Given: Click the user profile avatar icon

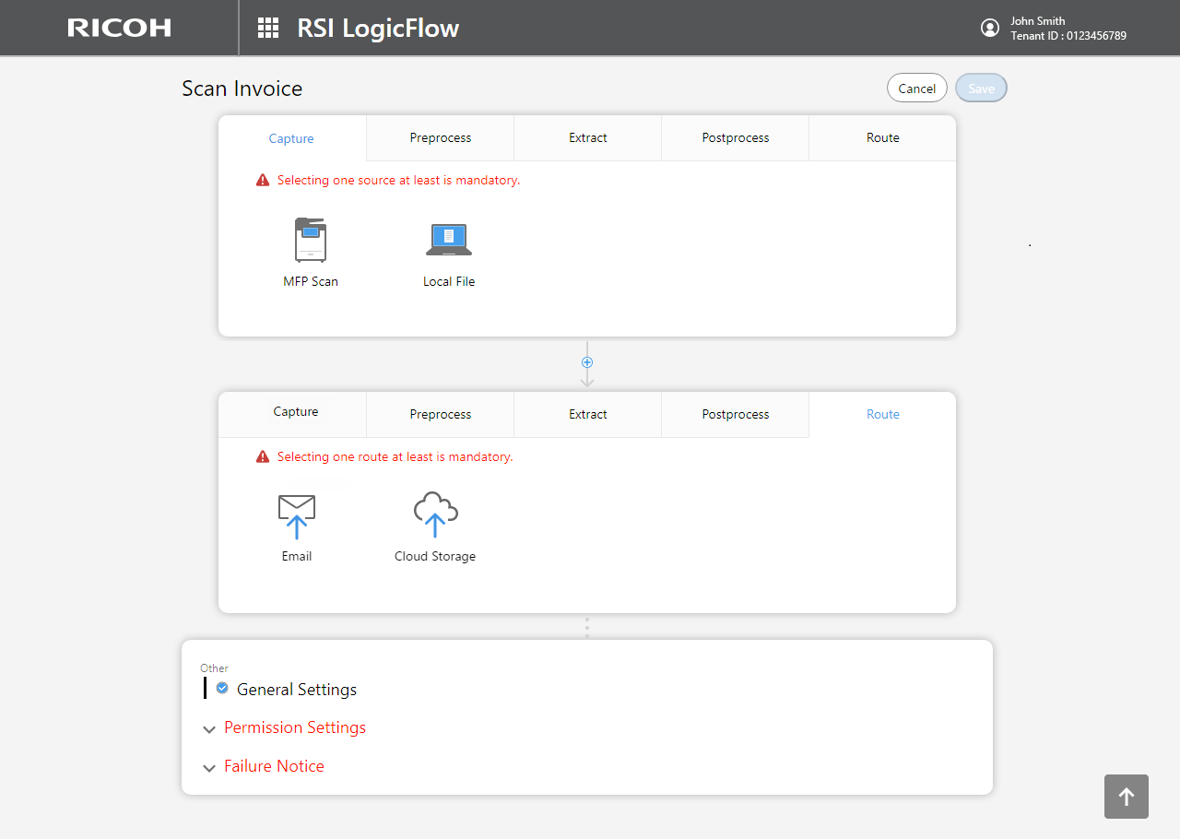Looking at the screenshot, I should 990,28.
